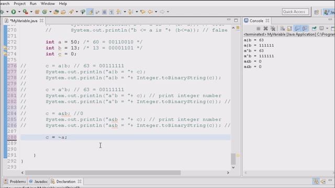This screenshot has height=188, width=335.
Task: Expand Display Selected Console dropdown arrow
Action: pyautogui.click(x=327, y=28)
